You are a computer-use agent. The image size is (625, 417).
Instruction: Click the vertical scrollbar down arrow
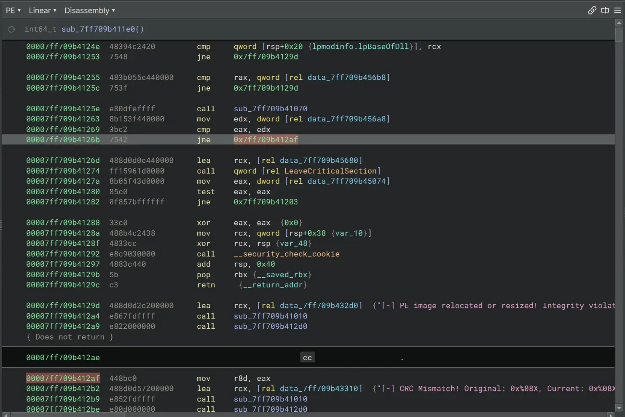(x=619, y=408)
